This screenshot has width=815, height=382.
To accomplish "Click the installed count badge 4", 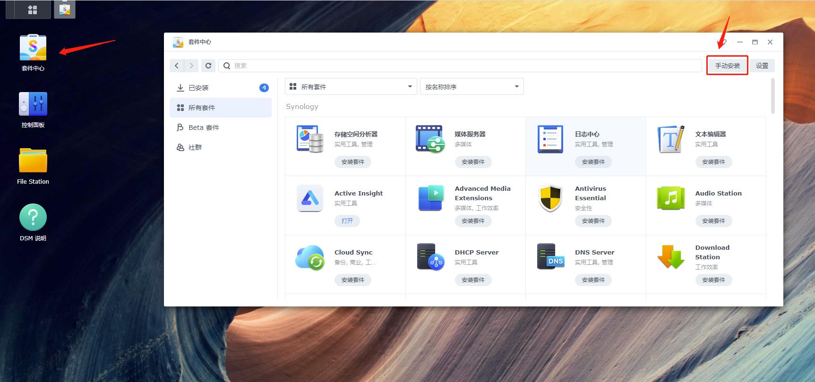I will [x=264, y=88].
